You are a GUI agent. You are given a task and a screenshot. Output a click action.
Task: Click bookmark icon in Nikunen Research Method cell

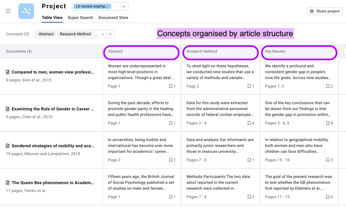[249, 160]
